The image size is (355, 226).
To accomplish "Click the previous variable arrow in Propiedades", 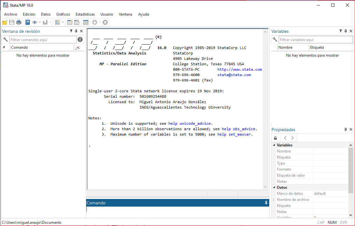I will [285, 138].
